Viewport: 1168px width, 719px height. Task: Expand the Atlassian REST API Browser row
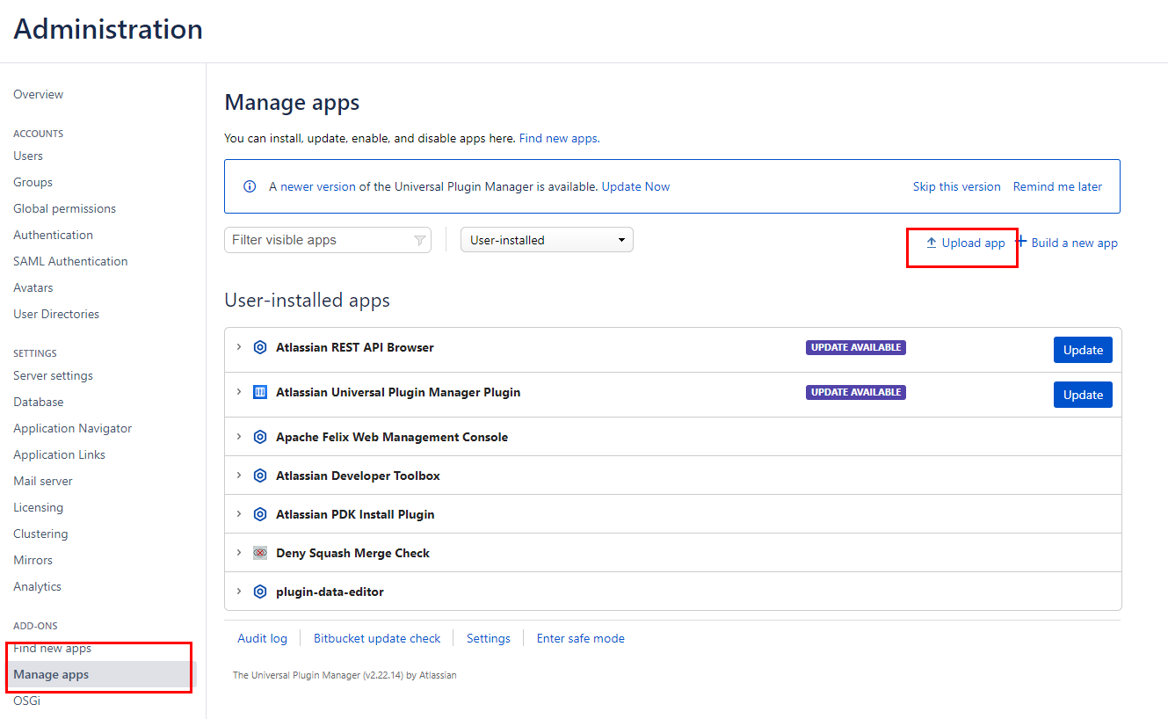[238, 347]
